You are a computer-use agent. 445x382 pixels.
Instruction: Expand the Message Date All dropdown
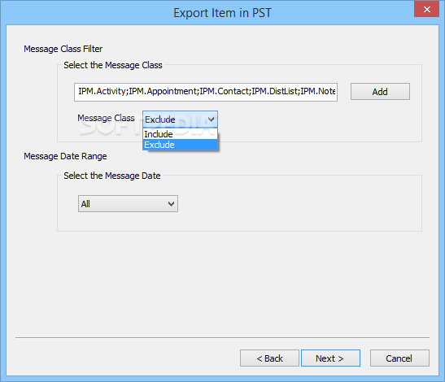point(128,204)
